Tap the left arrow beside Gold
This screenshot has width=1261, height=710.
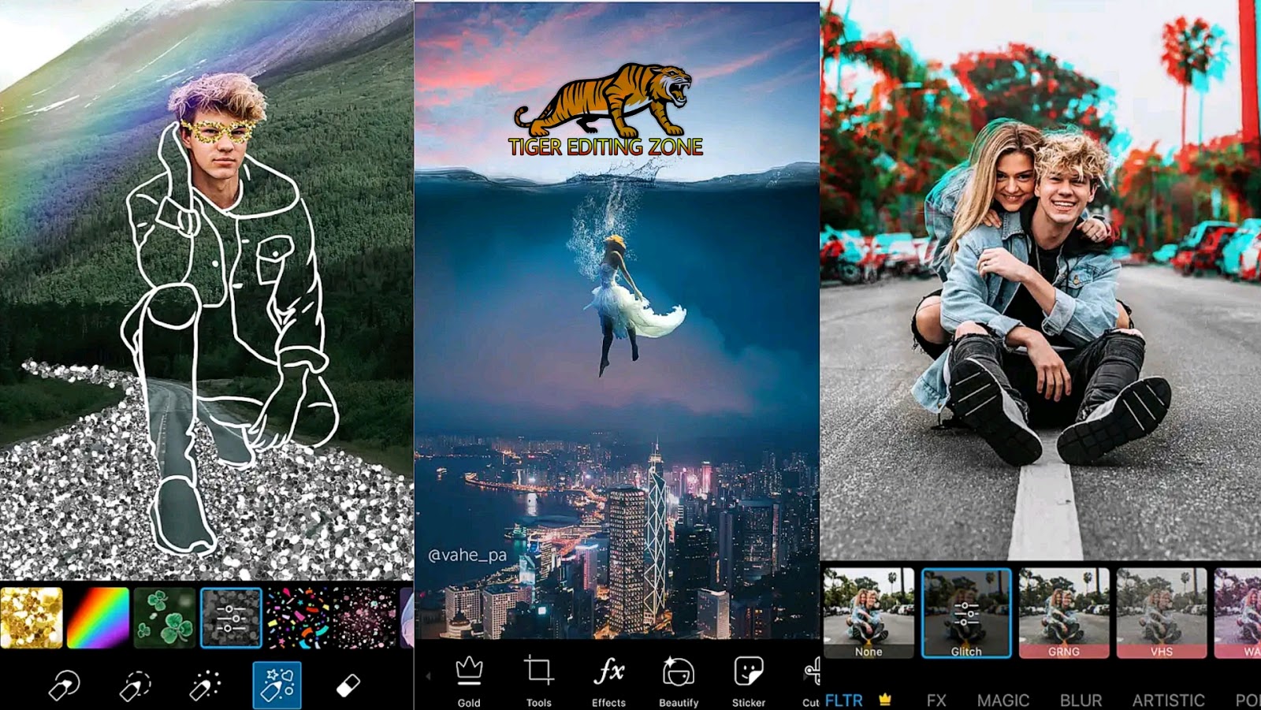coord(429,676)
